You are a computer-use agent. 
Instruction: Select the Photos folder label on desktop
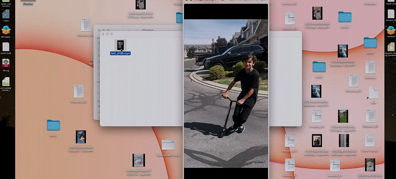coord(28,4)
